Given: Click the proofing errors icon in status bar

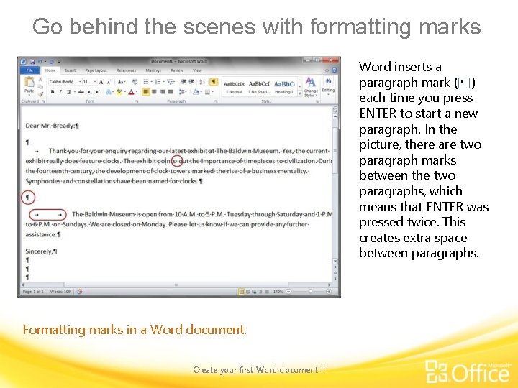Looking at the screenshot, I should click(x=80, y=292).
